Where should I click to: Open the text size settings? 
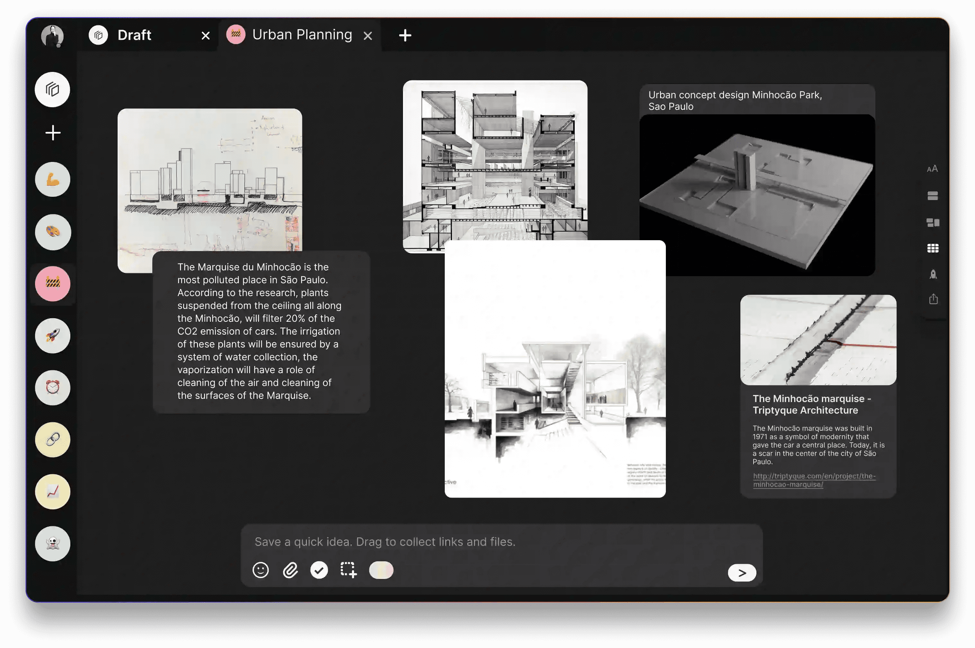point(933,168)
